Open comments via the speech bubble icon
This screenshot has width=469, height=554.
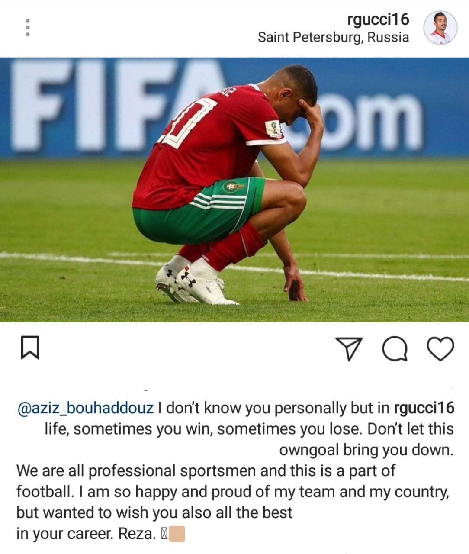click(395, 349)
